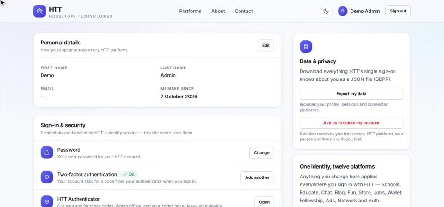This screenshot has width=444, height=207.
Task: Export my data as JSON
Action: (351, 94)
